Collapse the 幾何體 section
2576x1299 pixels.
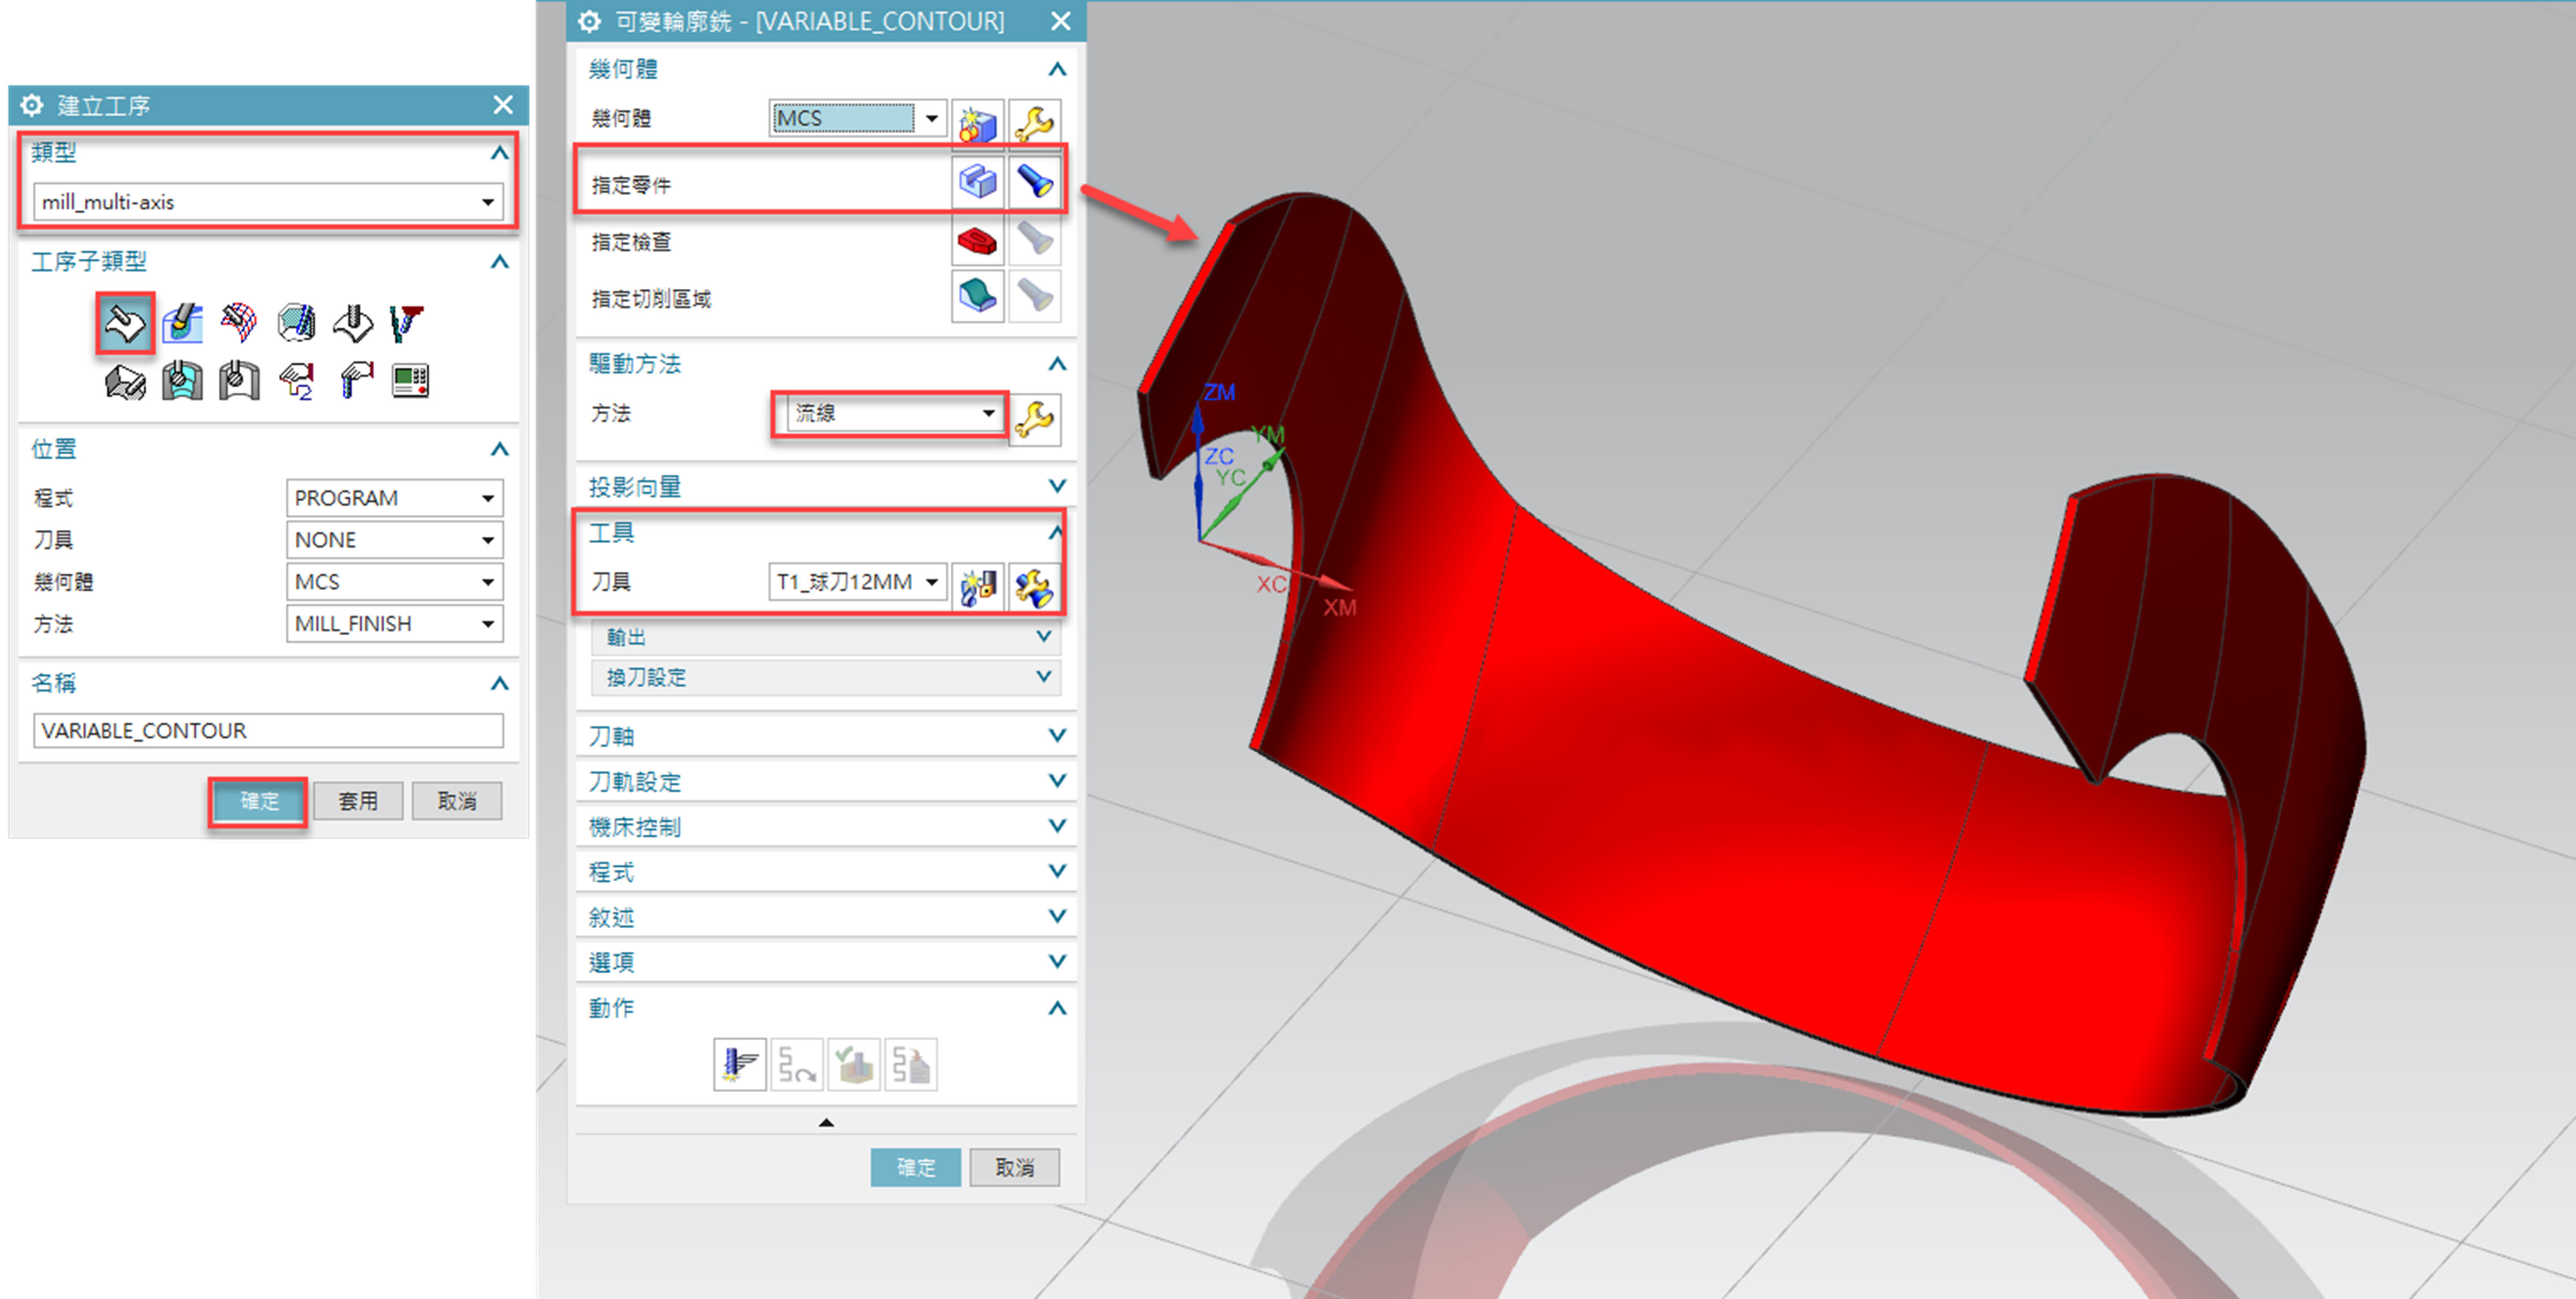tap(1057, 69)
